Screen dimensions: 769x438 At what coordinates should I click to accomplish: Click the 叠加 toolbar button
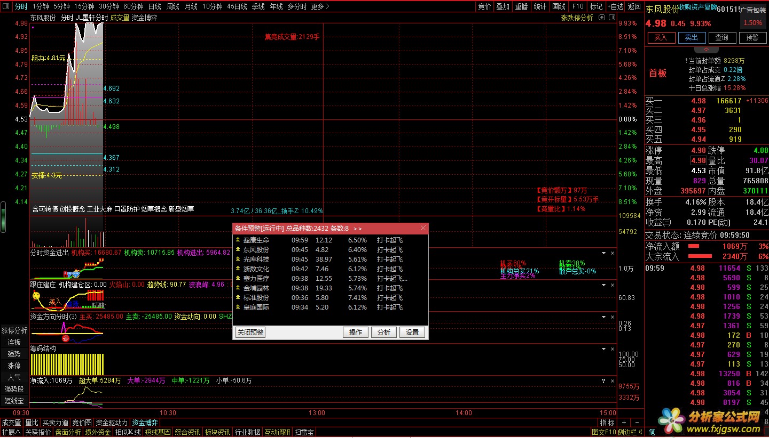[x=503, y=6]
